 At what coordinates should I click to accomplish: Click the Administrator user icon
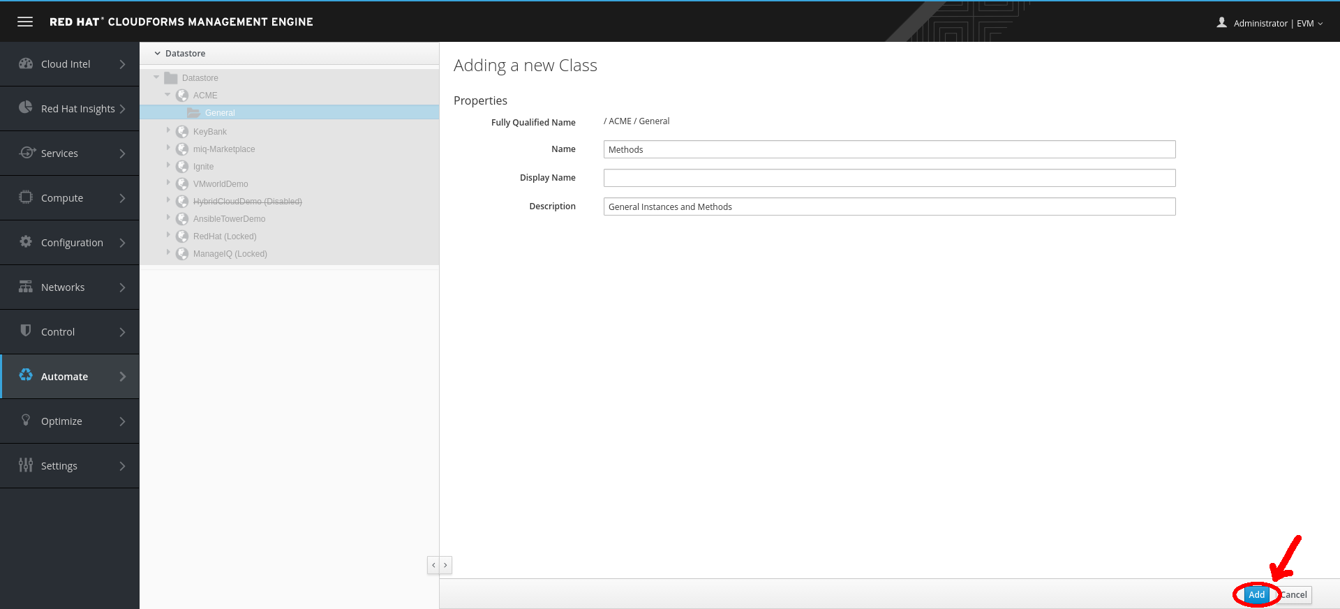point(1221,22)
